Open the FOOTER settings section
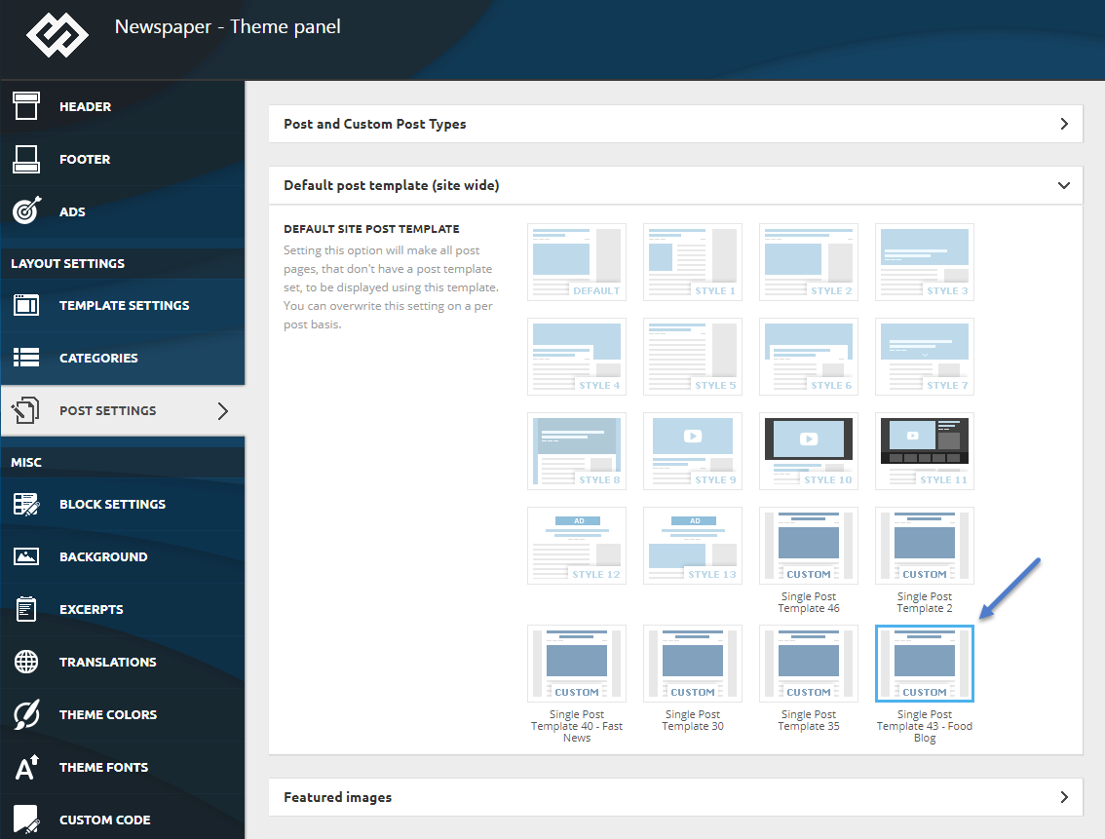This screenshot has height=839, width=1105. [123, 159]
